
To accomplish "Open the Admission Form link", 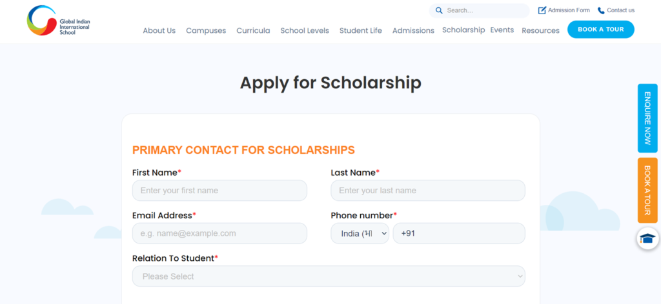I will click(564, 10).
